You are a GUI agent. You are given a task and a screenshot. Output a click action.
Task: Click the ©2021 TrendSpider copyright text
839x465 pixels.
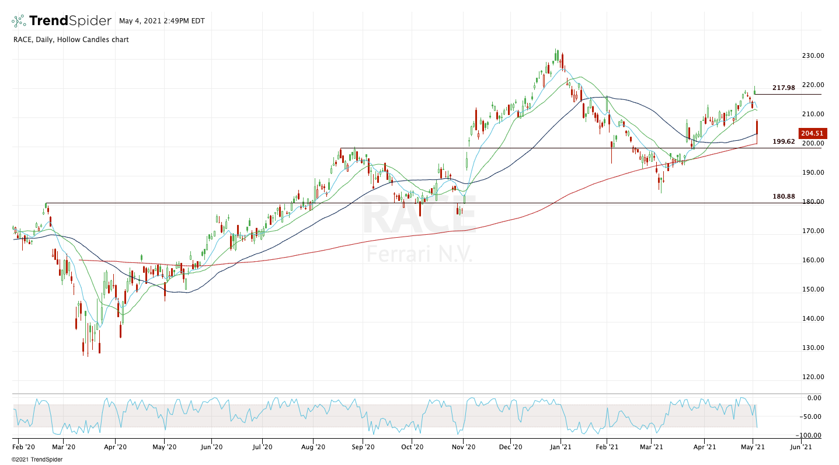tap(36, 459)
